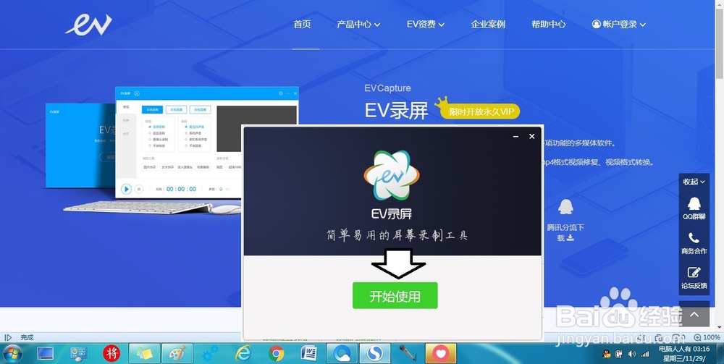Click the 完成 status bar text
Image resolution: width=724 pixels, height=364 pixels.
(27, 338)
